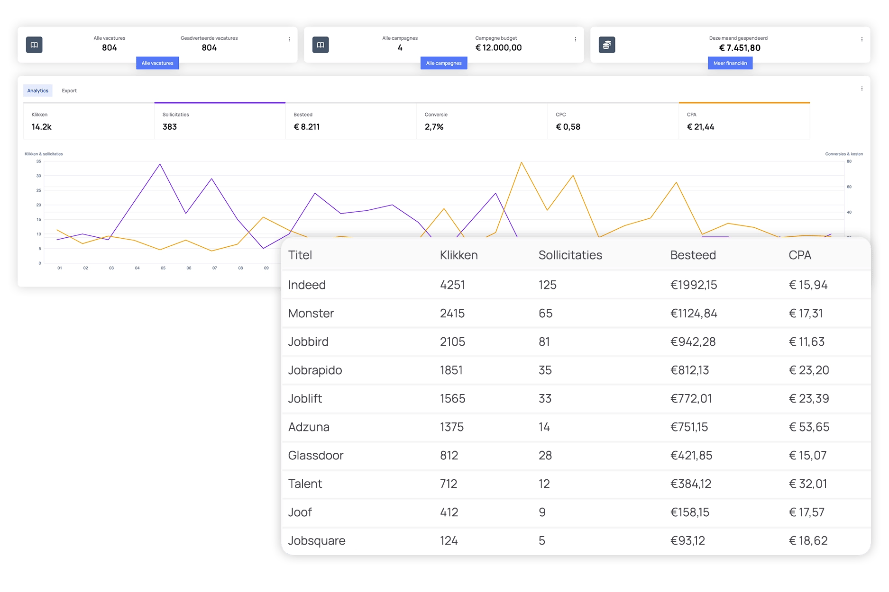Click the Klikken & sollicitaties axis label
The width and height of the screenshot is (889, 592).
44,154
